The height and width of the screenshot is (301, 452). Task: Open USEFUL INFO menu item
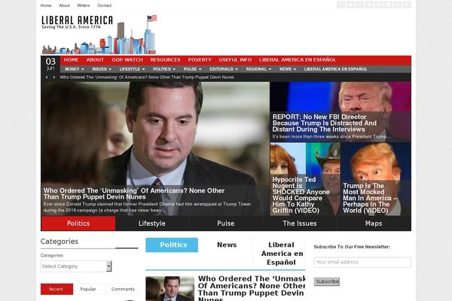[x=235, y=60]
